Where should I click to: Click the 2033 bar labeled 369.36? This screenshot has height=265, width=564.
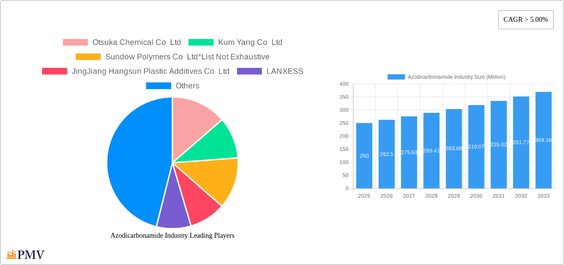(x=544, y=140)
